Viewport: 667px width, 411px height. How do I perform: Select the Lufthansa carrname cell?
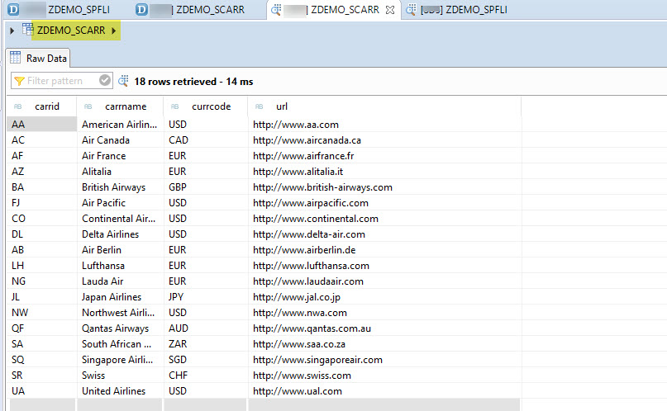coord(121,266)
